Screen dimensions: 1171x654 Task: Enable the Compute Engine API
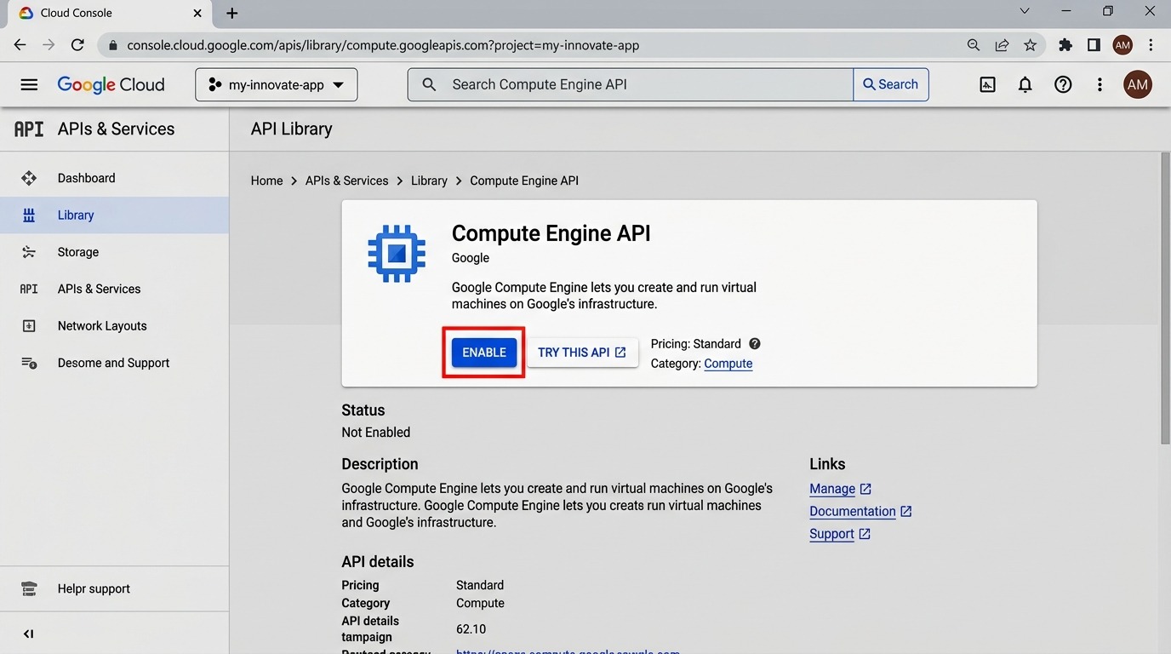click(x=484, y=353)
